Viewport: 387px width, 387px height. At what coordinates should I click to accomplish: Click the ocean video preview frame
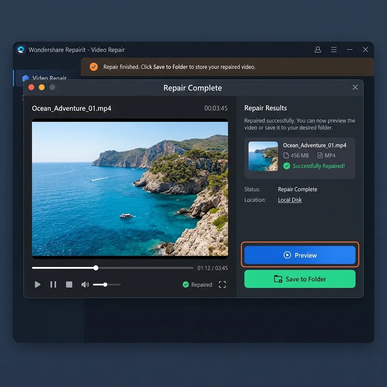pyautogui.click(x=130, y=189)
